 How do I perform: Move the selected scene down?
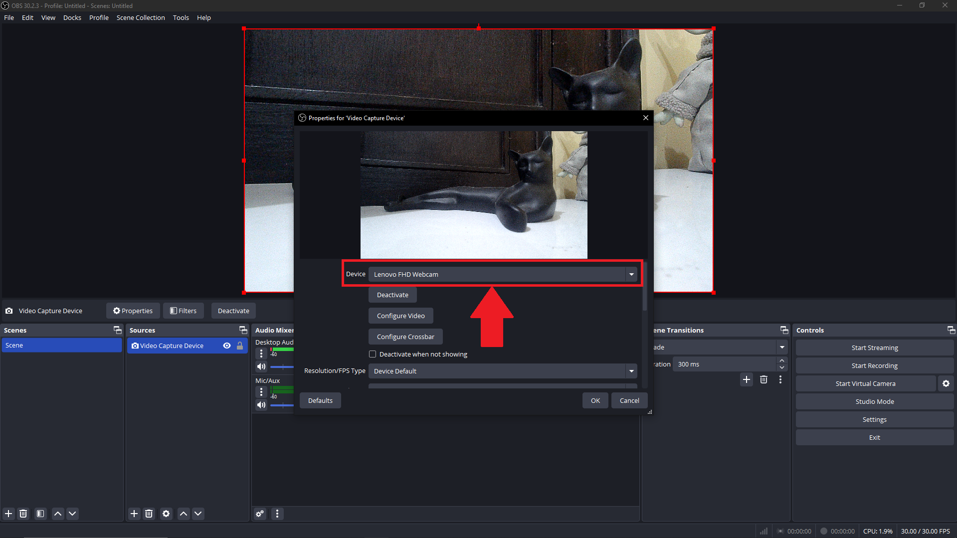(x=72, y=514)
